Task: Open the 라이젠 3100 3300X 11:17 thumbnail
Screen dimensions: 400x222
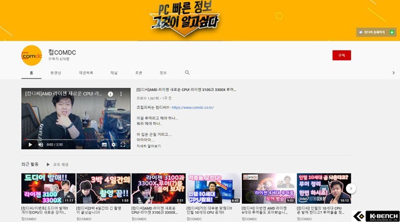Action: [x=48, y=189]
